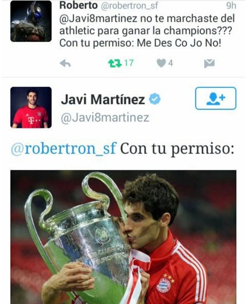The height and width of the screenshot is (304, 246).
Task: Open Roberto's profile avatar
Action: [31, 21]
